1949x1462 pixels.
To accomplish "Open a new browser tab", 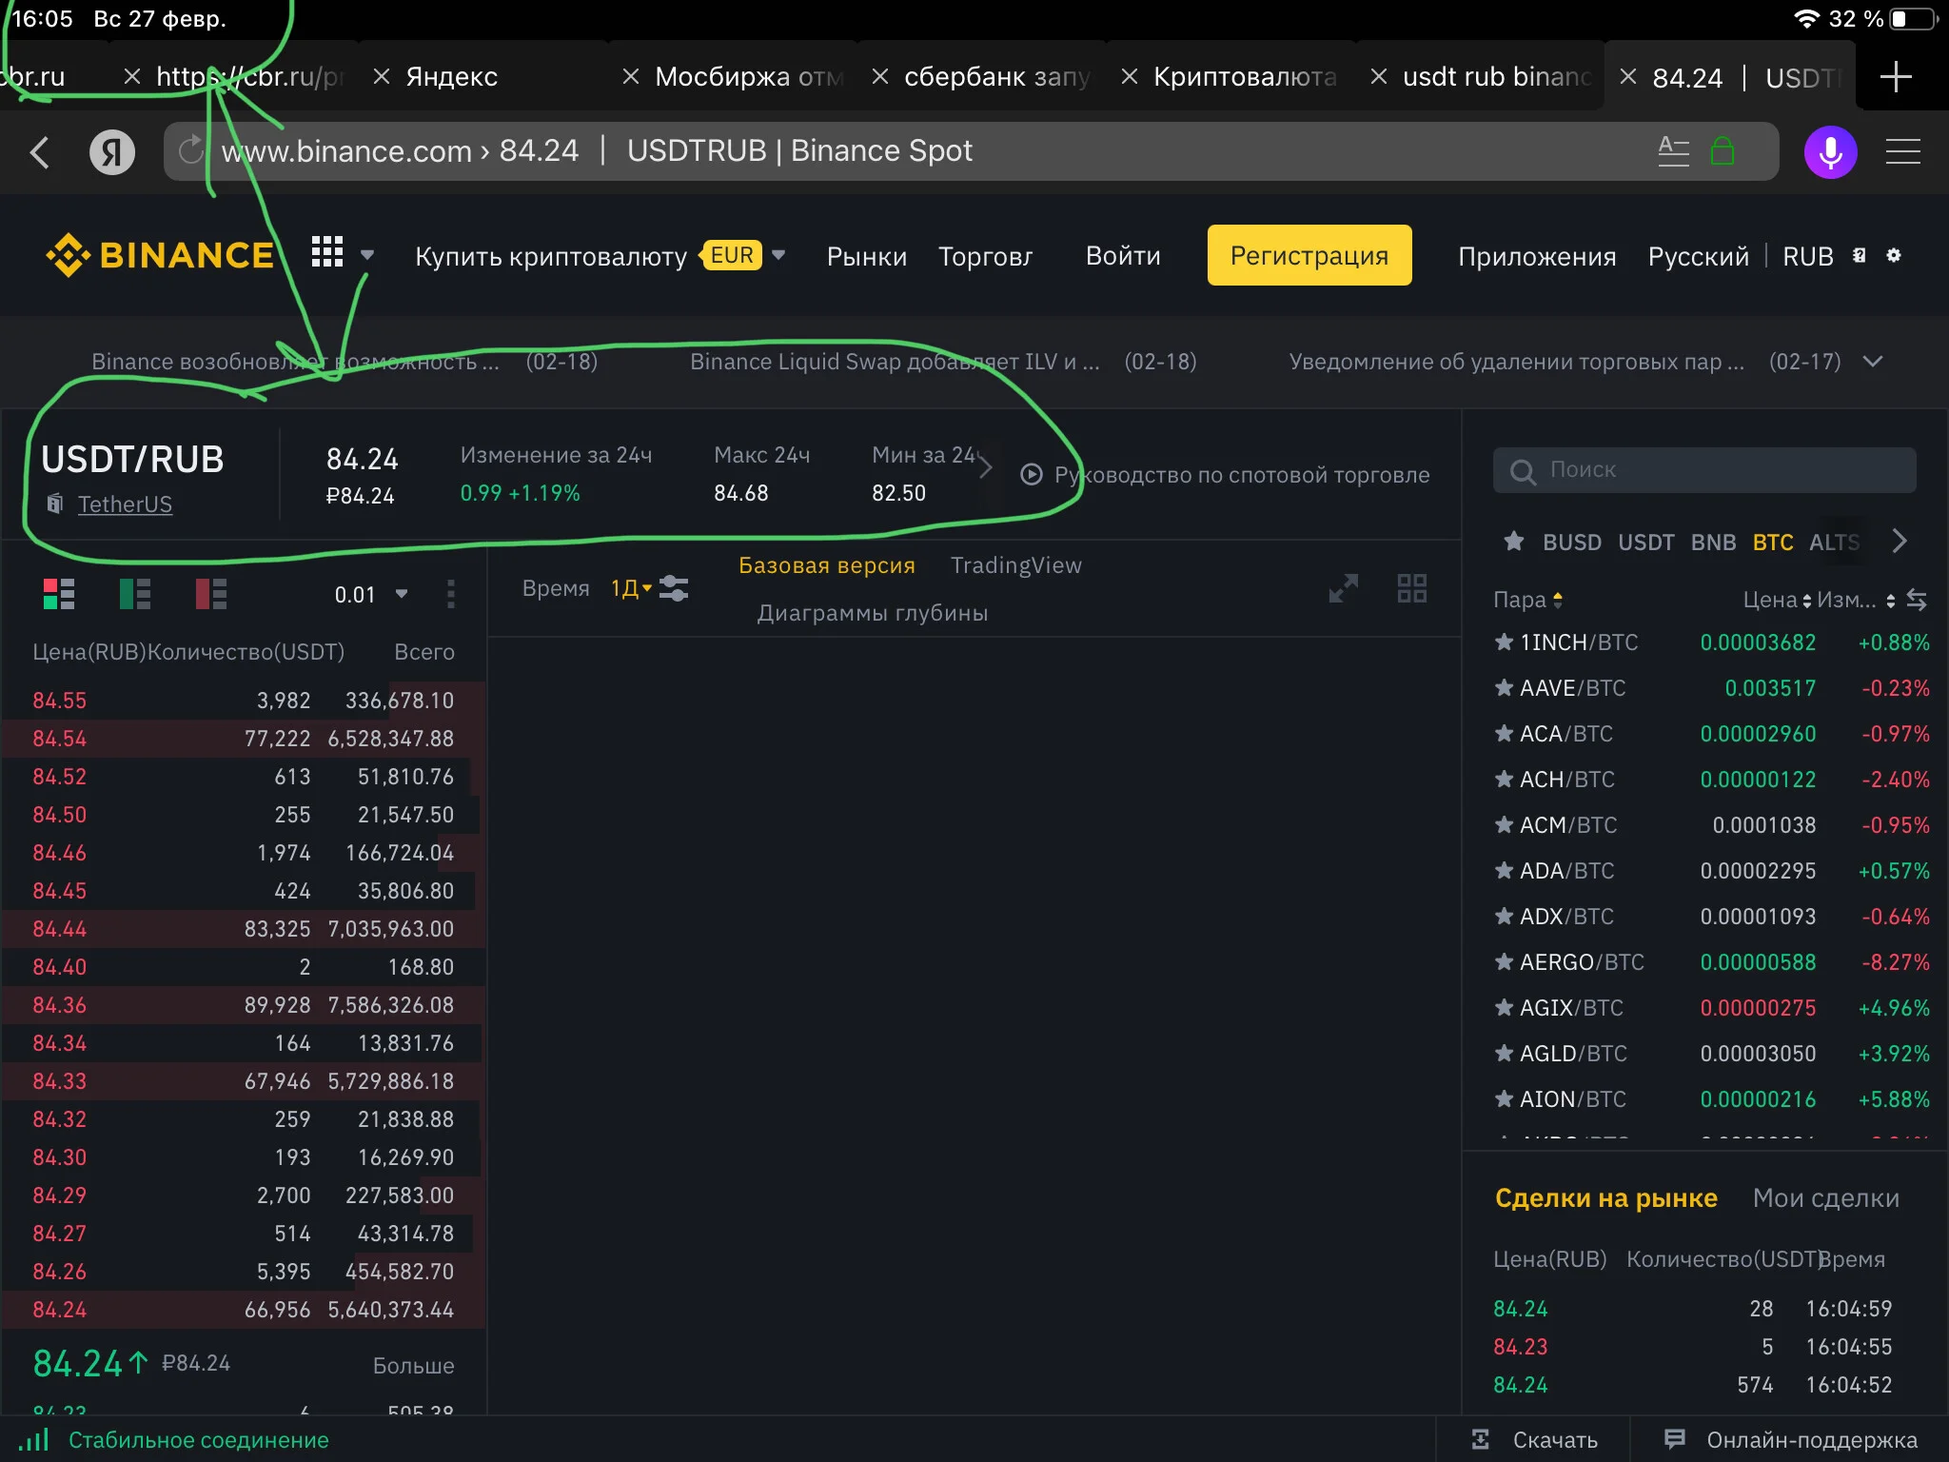I will click(x=1896, y=77).
